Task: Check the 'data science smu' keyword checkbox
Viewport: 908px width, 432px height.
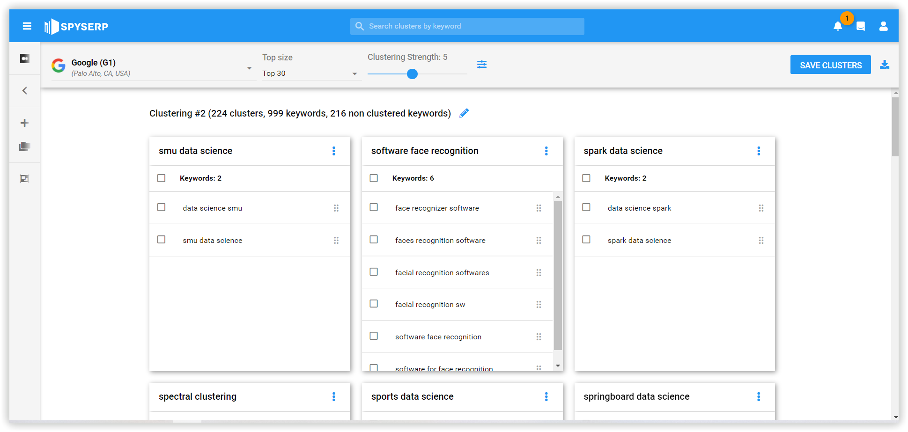Action: pyautogui.click(x=162, y=207)
